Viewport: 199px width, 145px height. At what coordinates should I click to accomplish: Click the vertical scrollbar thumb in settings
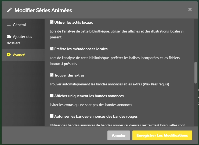196,73
